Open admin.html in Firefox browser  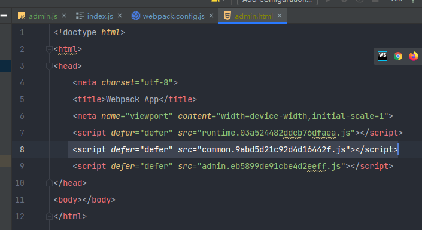coord(414,56)
